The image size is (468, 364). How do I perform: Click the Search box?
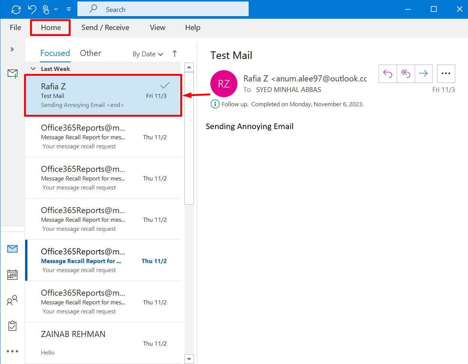[x=163, y=9]
